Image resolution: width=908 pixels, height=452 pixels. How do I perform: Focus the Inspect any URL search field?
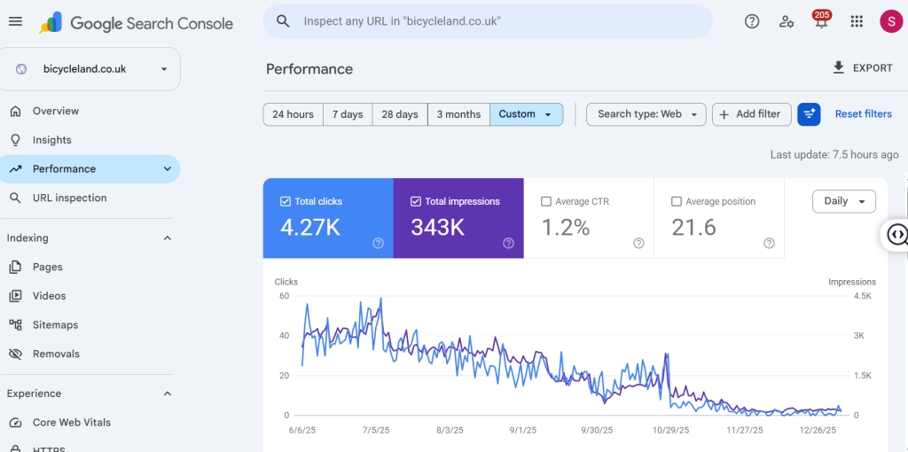(x=488, y=21)
